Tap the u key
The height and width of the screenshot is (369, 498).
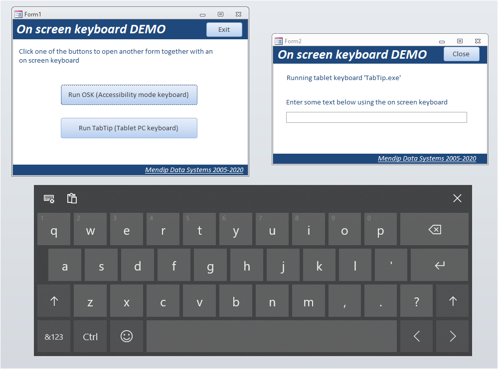[x=272, y=229]
